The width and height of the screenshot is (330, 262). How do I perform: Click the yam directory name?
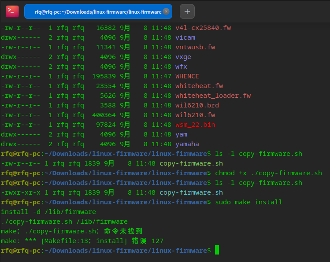[181, 134]
